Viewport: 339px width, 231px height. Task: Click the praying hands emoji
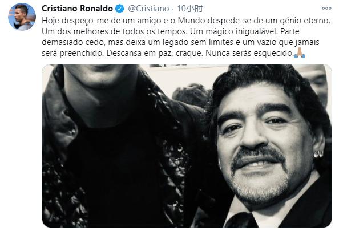pos(300,52)
